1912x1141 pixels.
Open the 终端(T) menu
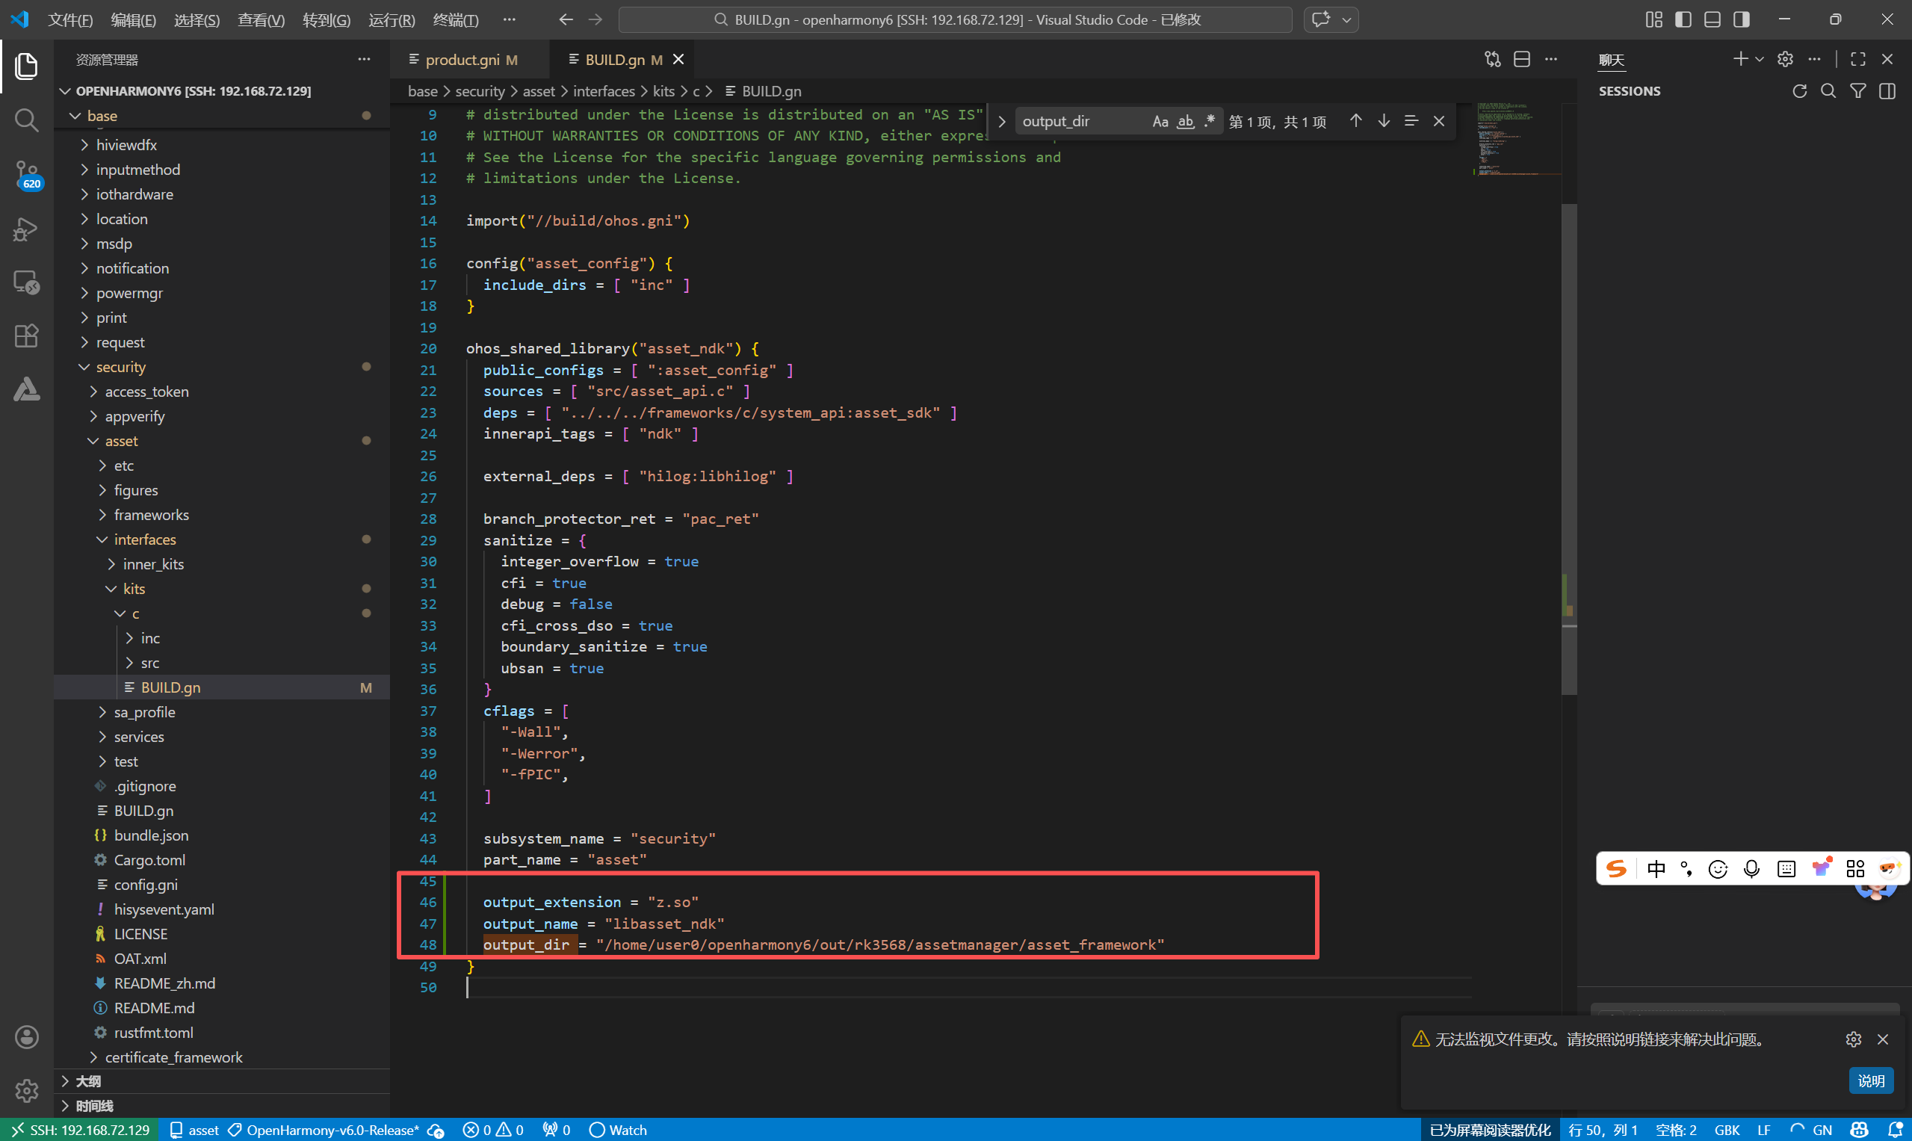click(455, 19)
